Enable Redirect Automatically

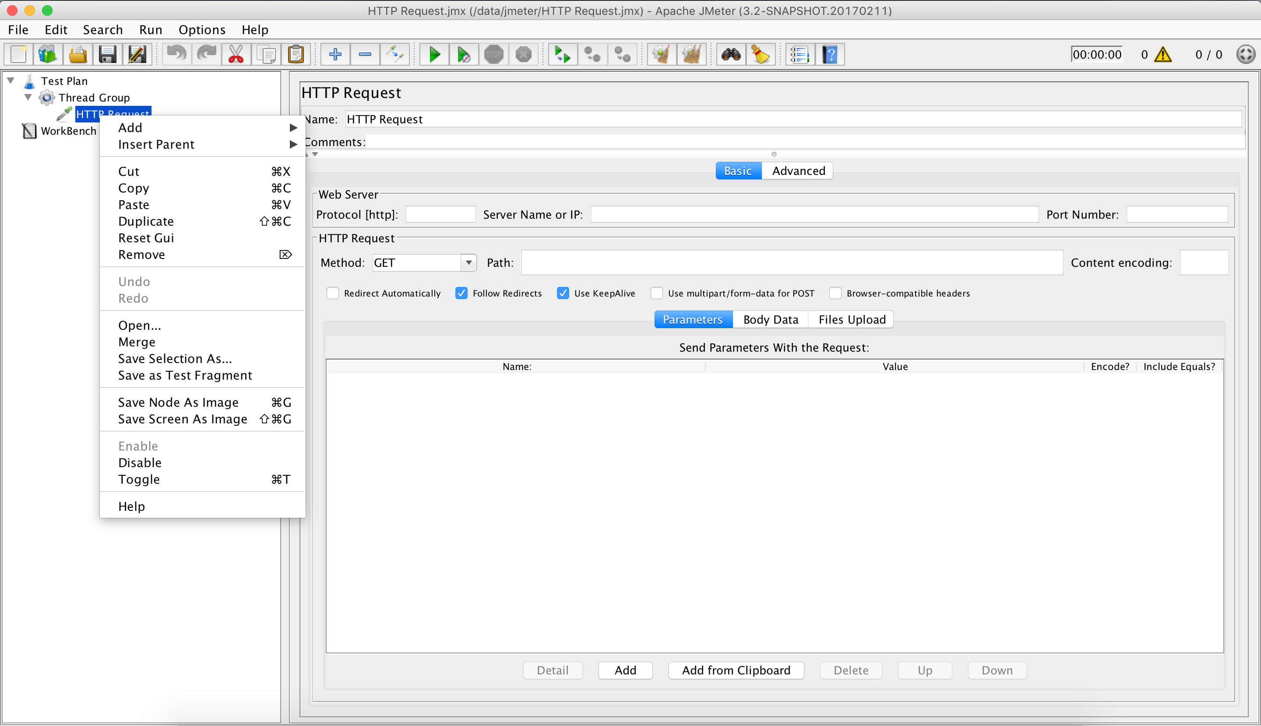332,293
